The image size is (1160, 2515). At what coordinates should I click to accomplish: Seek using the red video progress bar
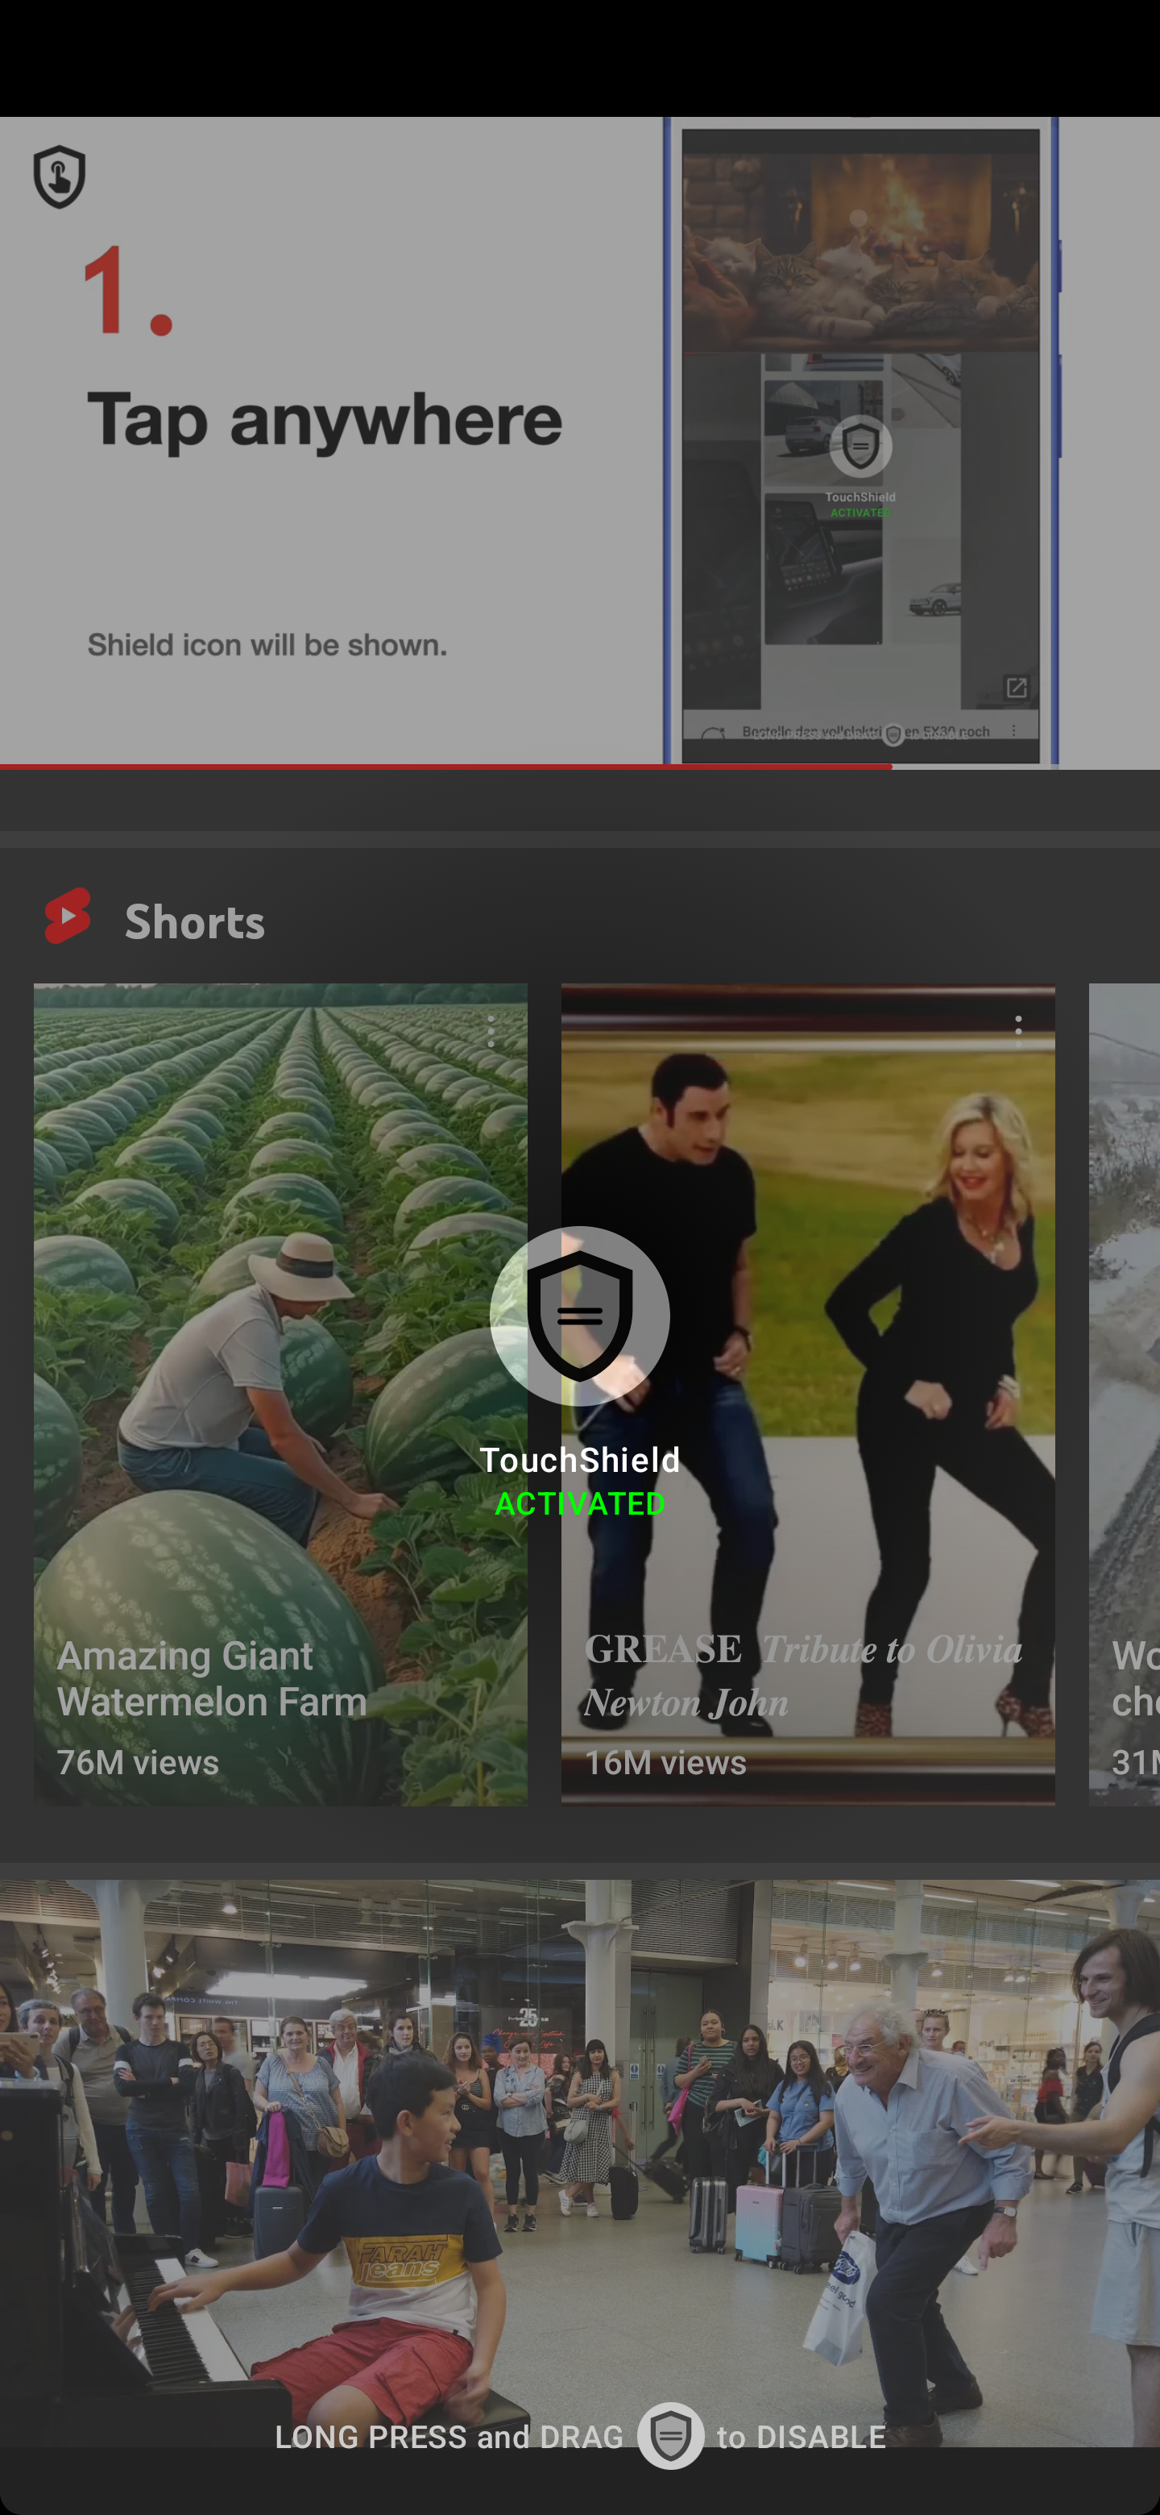point(579,767)
